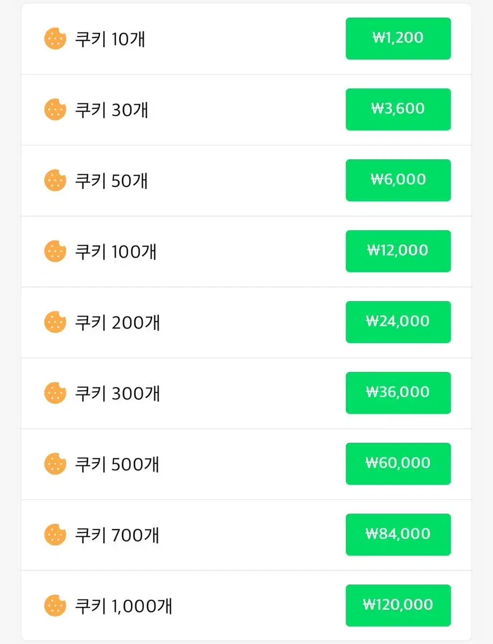Purchase 50 cookies with the ₩6,000 button
This screenshot has height=644, width=493.
point(398,180)
